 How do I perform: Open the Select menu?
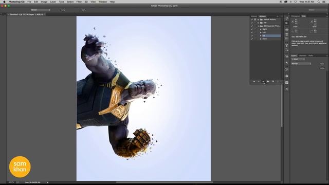pyautogui.click(x=70, y=2)
